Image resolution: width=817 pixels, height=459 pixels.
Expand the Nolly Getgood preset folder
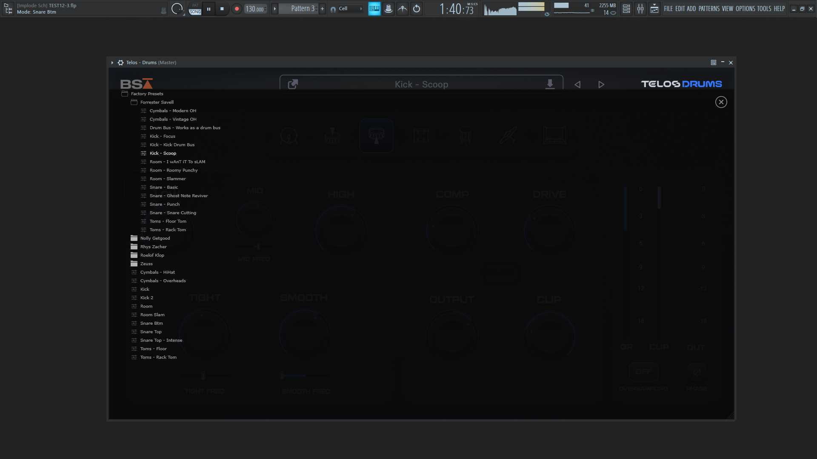pos(134,238)
